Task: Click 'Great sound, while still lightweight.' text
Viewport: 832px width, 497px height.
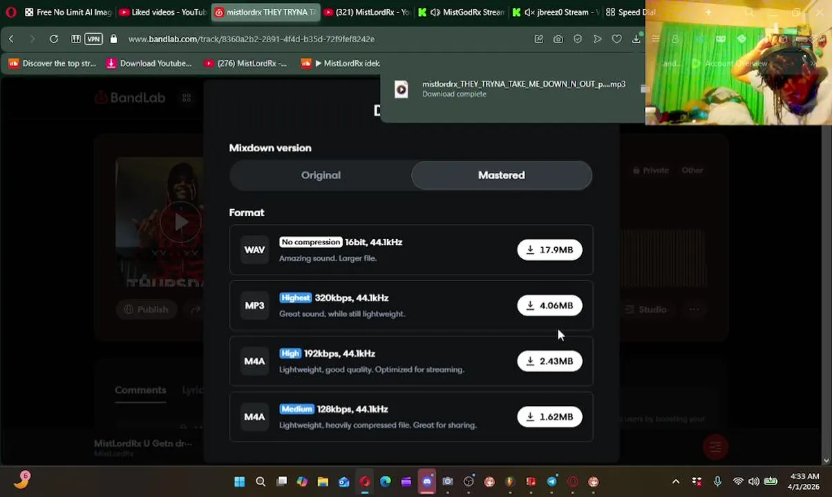Action: tap(342, 314)
